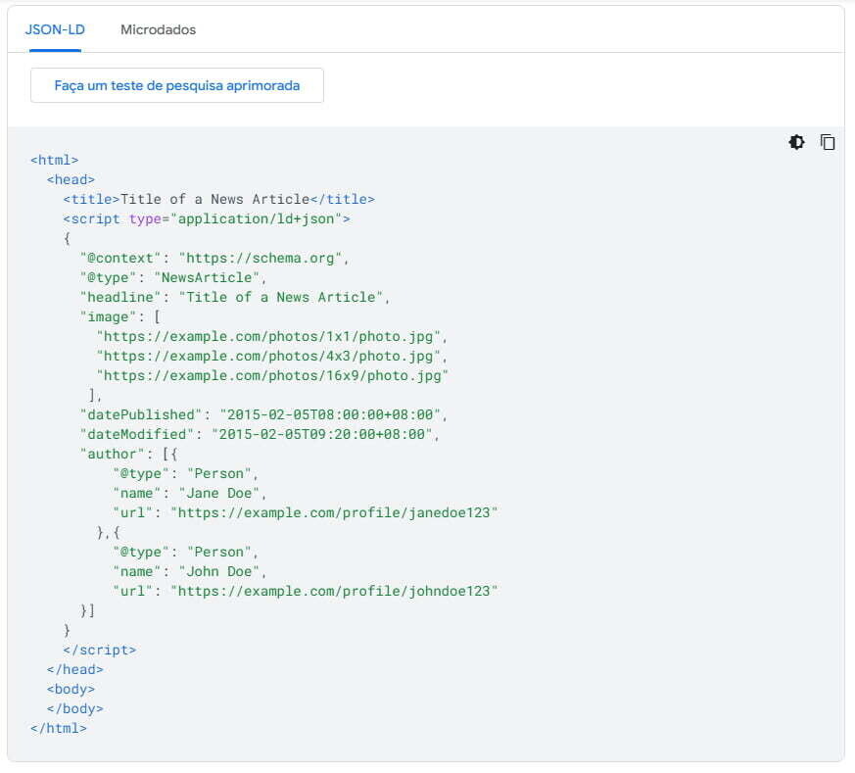
Task: Open the Microdados tab
Action: coord(158,29)
